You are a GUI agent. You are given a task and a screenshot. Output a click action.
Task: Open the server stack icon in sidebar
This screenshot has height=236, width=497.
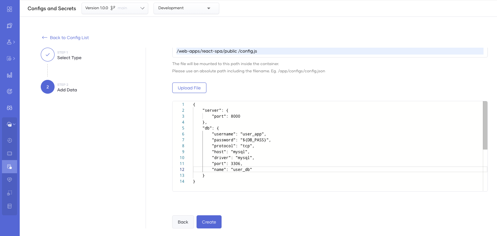(x=10, y=206)
